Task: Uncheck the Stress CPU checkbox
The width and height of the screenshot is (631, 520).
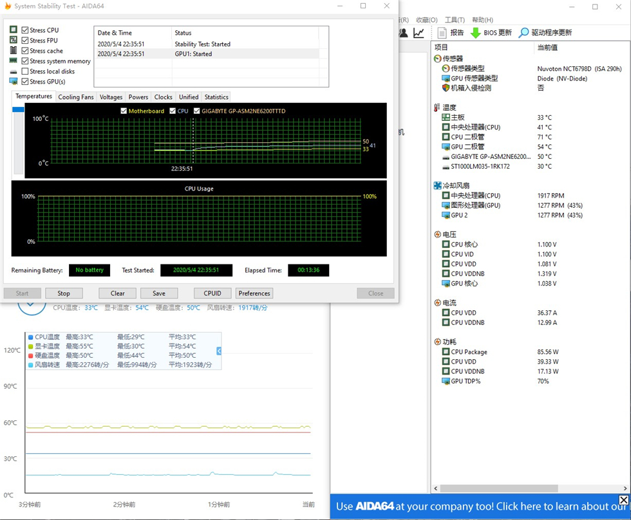Action: pos(25,30)
